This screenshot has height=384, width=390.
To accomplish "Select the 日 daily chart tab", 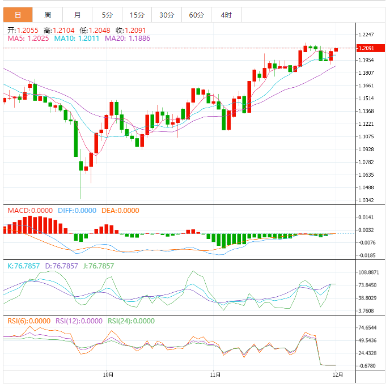I will tap(18, 15).
